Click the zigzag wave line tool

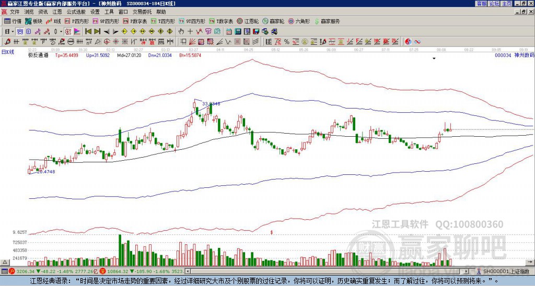tap(228, 42)
